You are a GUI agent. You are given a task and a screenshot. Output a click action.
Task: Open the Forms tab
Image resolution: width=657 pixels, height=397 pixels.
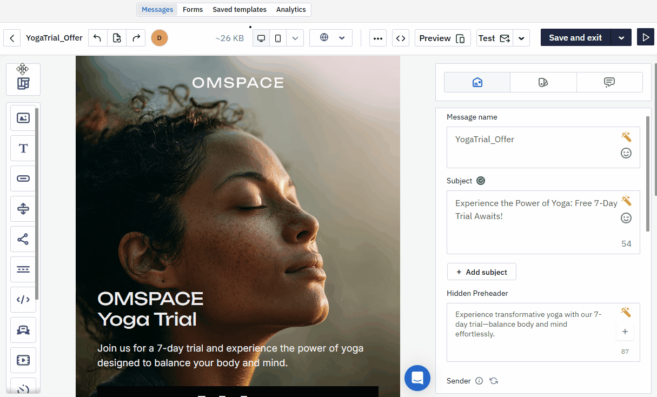coord(193,10)
